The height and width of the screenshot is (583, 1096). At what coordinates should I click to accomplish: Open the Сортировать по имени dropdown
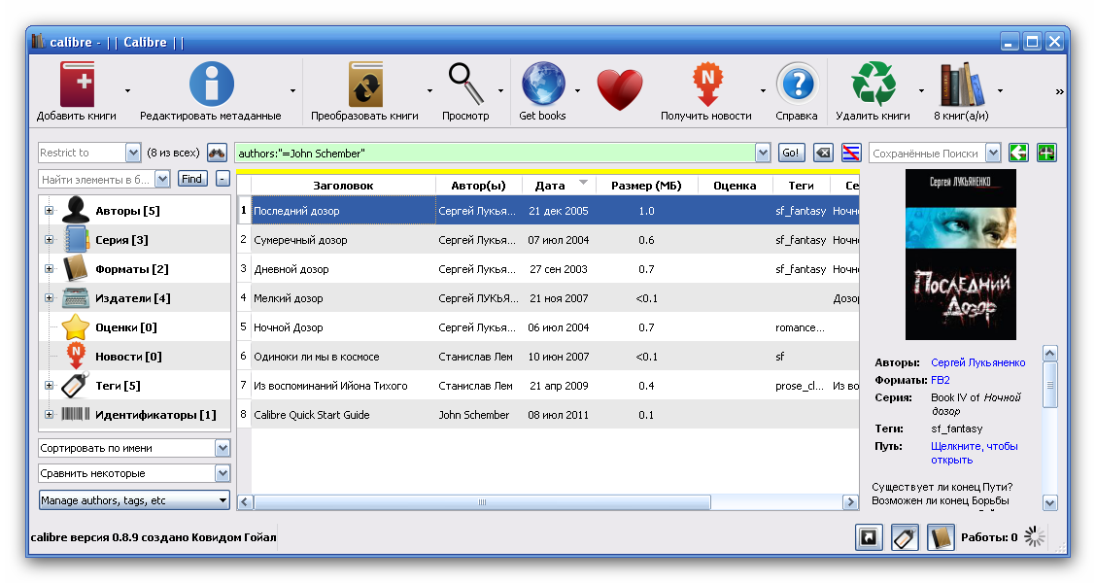(x=223, y=448)
